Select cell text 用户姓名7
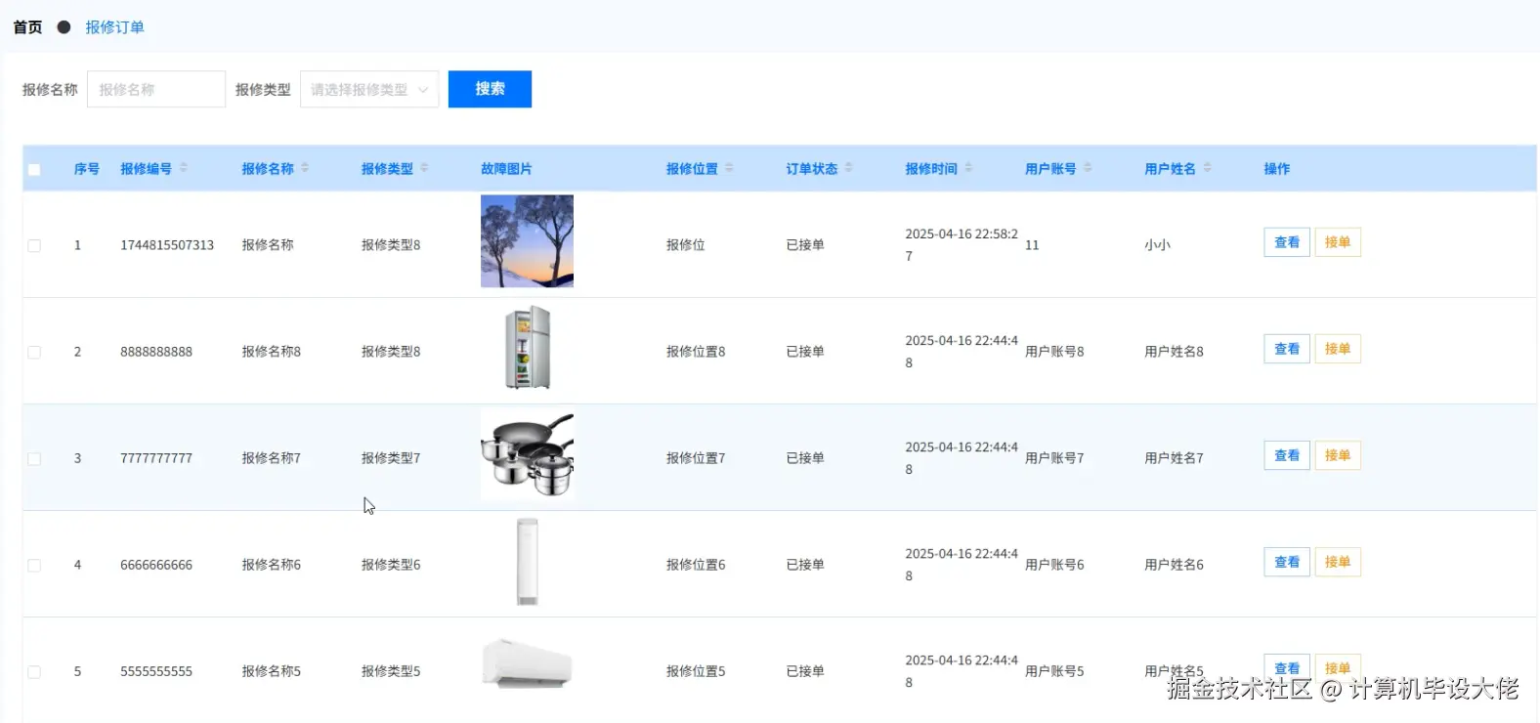Image resolution: width=1540 pixels, height=723 pixels. [1174, 458]
